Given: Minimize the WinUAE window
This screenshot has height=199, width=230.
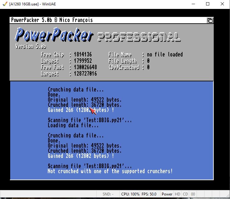Looking at the screenshot, I should (x=193, y=4).
